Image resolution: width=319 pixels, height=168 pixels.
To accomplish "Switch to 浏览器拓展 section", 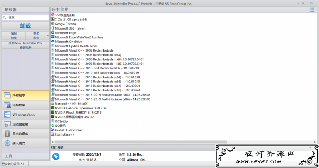I will (x=26, y=124).
